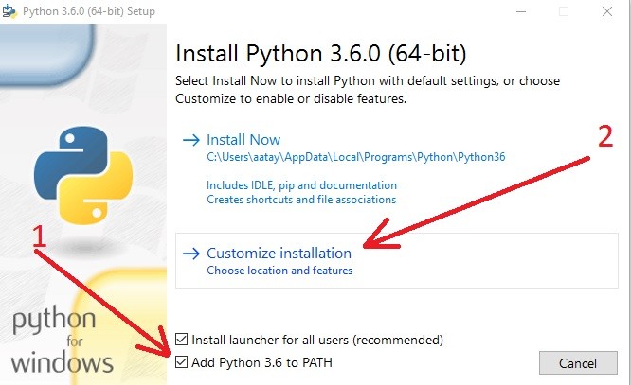631x385 pixels.
Task: Click the 'Install Python 3.6.0 (64-bit)' heading
Action: click(321, 53)
